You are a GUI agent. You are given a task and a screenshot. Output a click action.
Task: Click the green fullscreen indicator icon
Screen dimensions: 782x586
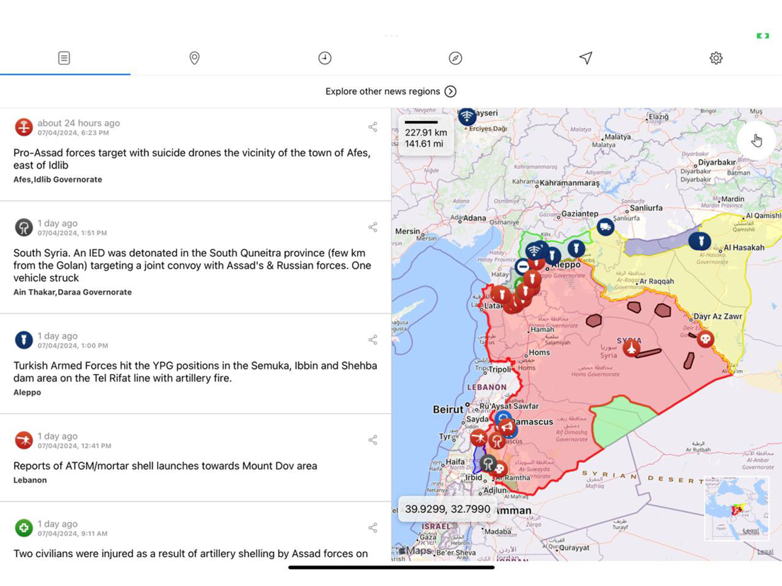[x=763, y=36]
